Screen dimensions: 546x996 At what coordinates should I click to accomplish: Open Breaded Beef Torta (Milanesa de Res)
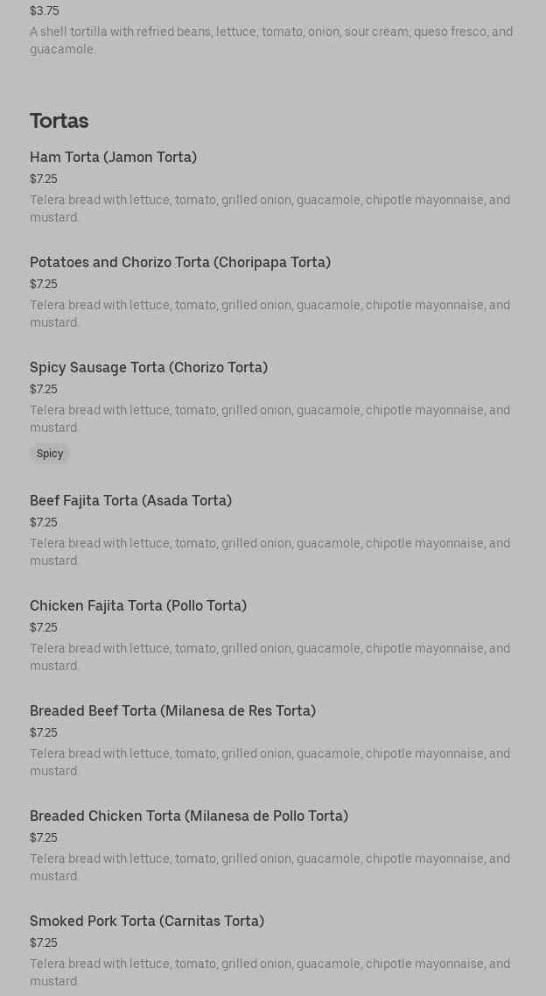(172, 711)
